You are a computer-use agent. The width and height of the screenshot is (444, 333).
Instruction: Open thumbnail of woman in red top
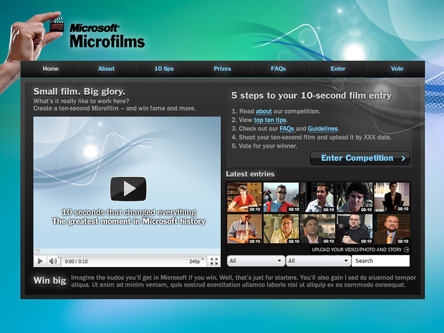click(x=244, y=197)
